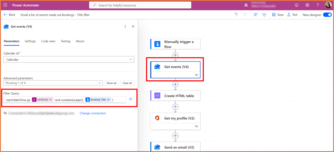Screen dimensions: 334x152
Task: Click inside the Filter Query field
Action: [x=65, y=100]
